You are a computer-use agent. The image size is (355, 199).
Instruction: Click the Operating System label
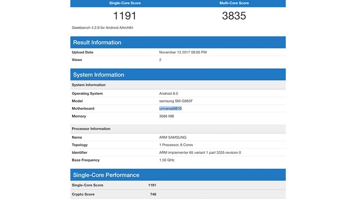(x=87, y=94)
